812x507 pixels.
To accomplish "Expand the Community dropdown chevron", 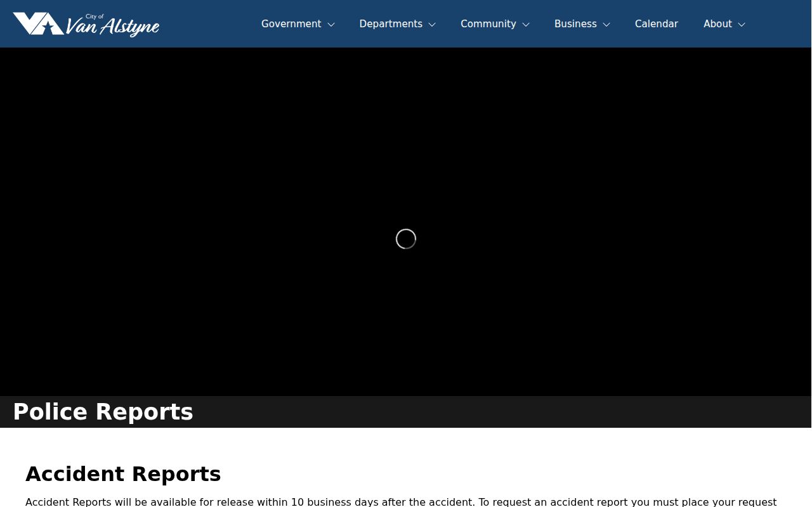I will [x=526, y=25].
